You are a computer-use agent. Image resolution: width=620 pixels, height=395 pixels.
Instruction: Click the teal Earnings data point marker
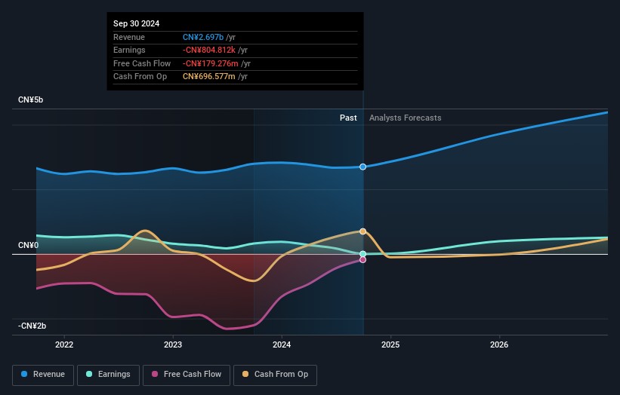point(362,254)
